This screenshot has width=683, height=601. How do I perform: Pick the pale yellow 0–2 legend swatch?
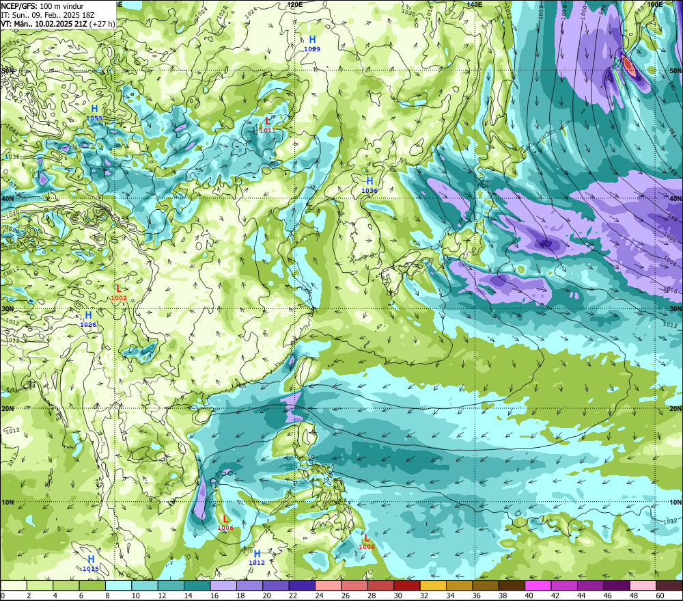tap(14, 585)
